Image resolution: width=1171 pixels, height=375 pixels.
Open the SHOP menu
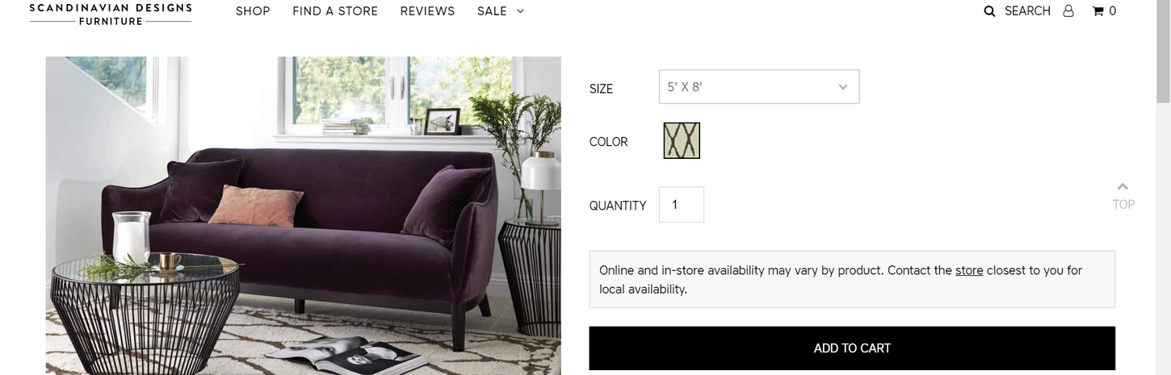253,11
